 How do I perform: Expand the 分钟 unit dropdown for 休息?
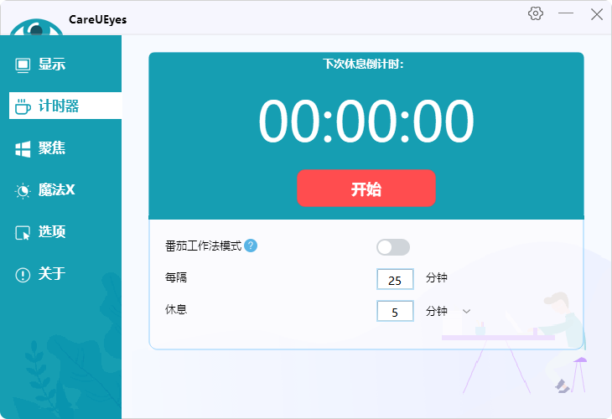click(466, 312)
